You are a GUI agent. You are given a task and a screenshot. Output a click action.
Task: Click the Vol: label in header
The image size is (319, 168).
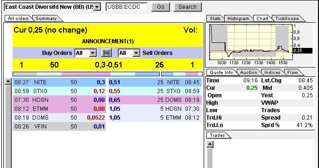point(191,30)
